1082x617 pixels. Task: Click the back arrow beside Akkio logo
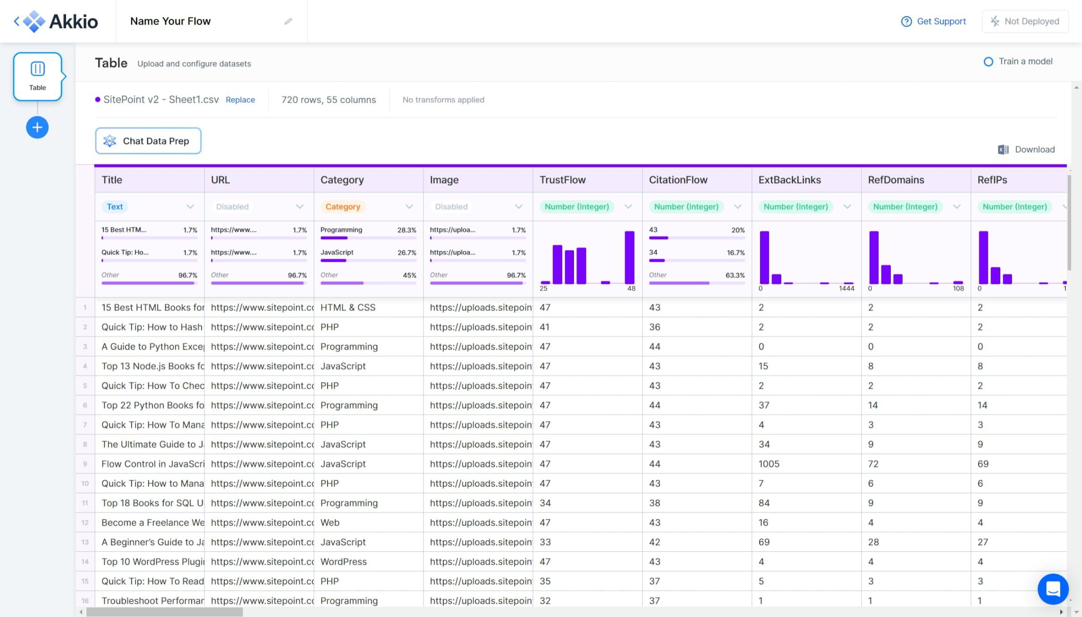[17, 21]
